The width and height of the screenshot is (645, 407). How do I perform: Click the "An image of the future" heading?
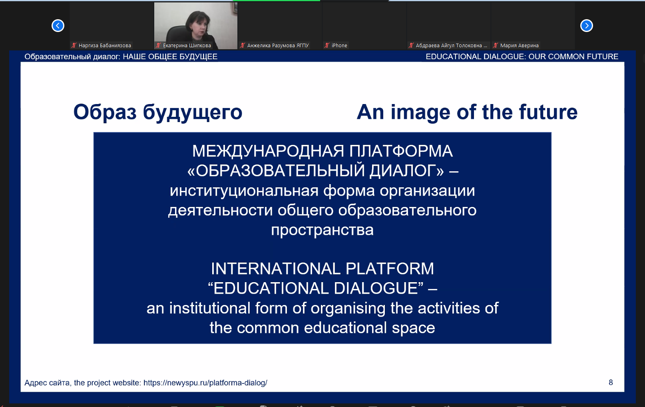coord(467,112)
